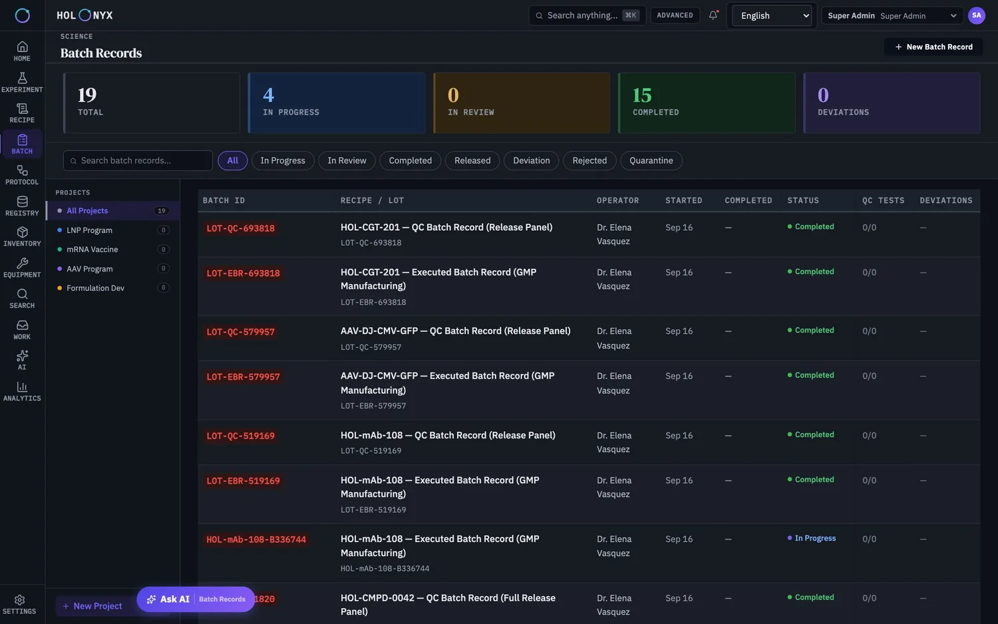This screenshot has height=624, width=998.
Task: Click New Project button
Action: pyautogui.click(x=92, y=606)
